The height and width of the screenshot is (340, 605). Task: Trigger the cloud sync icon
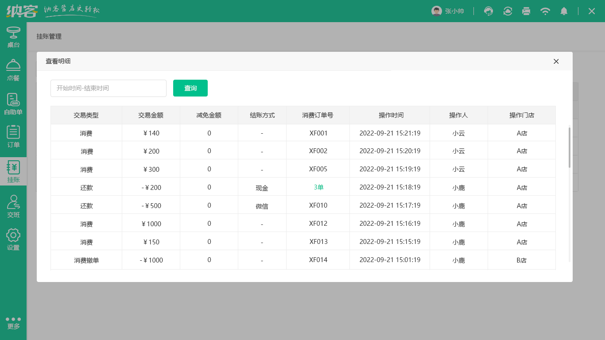(x=508, y=11)
